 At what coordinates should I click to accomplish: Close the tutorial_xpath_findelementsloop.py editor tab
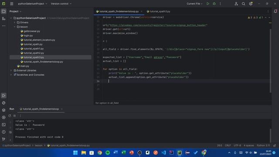coord(141,11)
